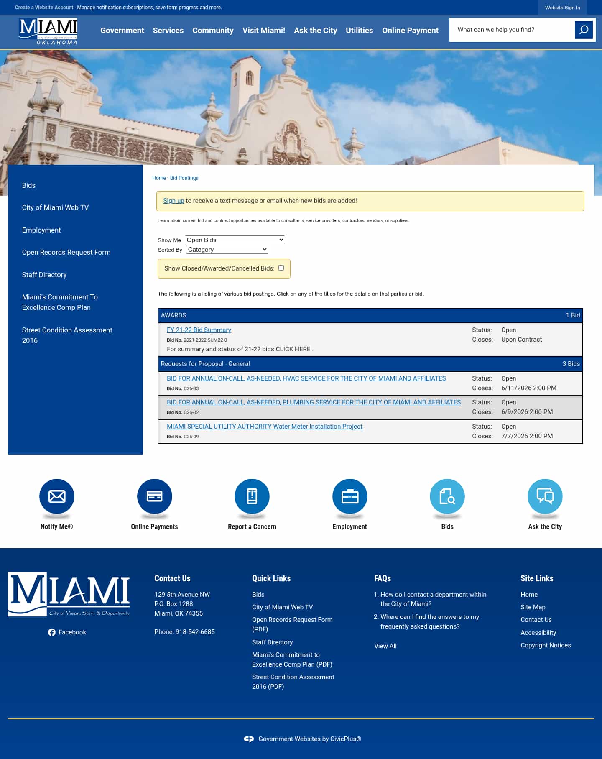Select Bids in the left sidebar
Viewport: 602px width, 759px height.
(x=29, y=185)
